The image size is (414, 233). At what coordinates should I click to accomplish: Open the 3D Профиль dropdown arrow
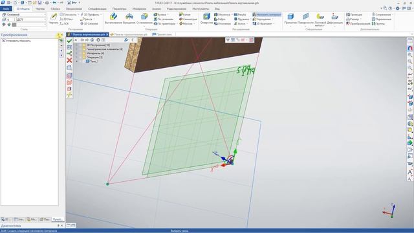click(x=101, y=14)
